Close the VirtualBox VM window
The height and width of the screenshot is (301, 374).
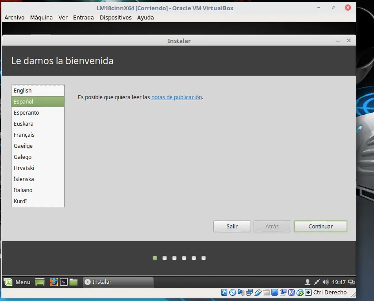click(x=348, y=8)
